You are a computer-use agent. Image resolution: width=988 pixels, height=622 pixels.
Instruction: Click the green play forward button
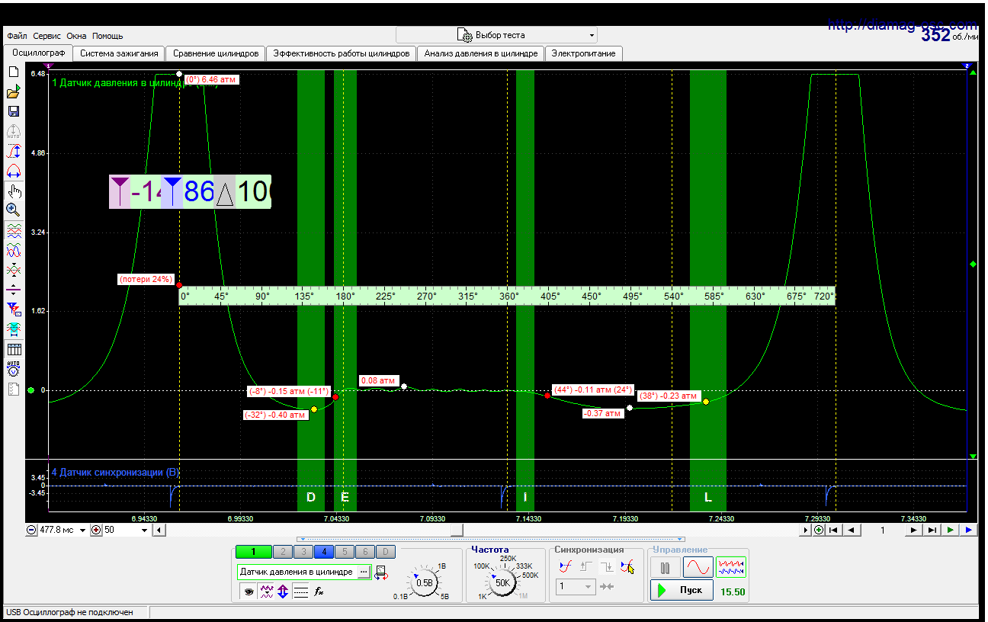(950, 530)
